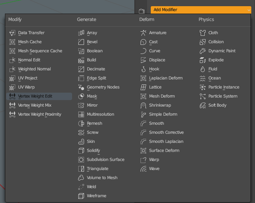Click the Subdivision Surface icon
255x203 pixels.
point(81,160)
